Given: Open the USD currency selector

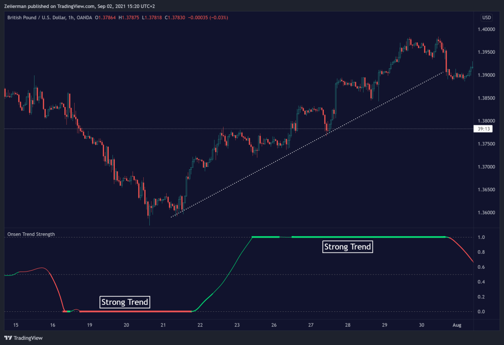Looking at the screenshot, I should tap(487, 18).
